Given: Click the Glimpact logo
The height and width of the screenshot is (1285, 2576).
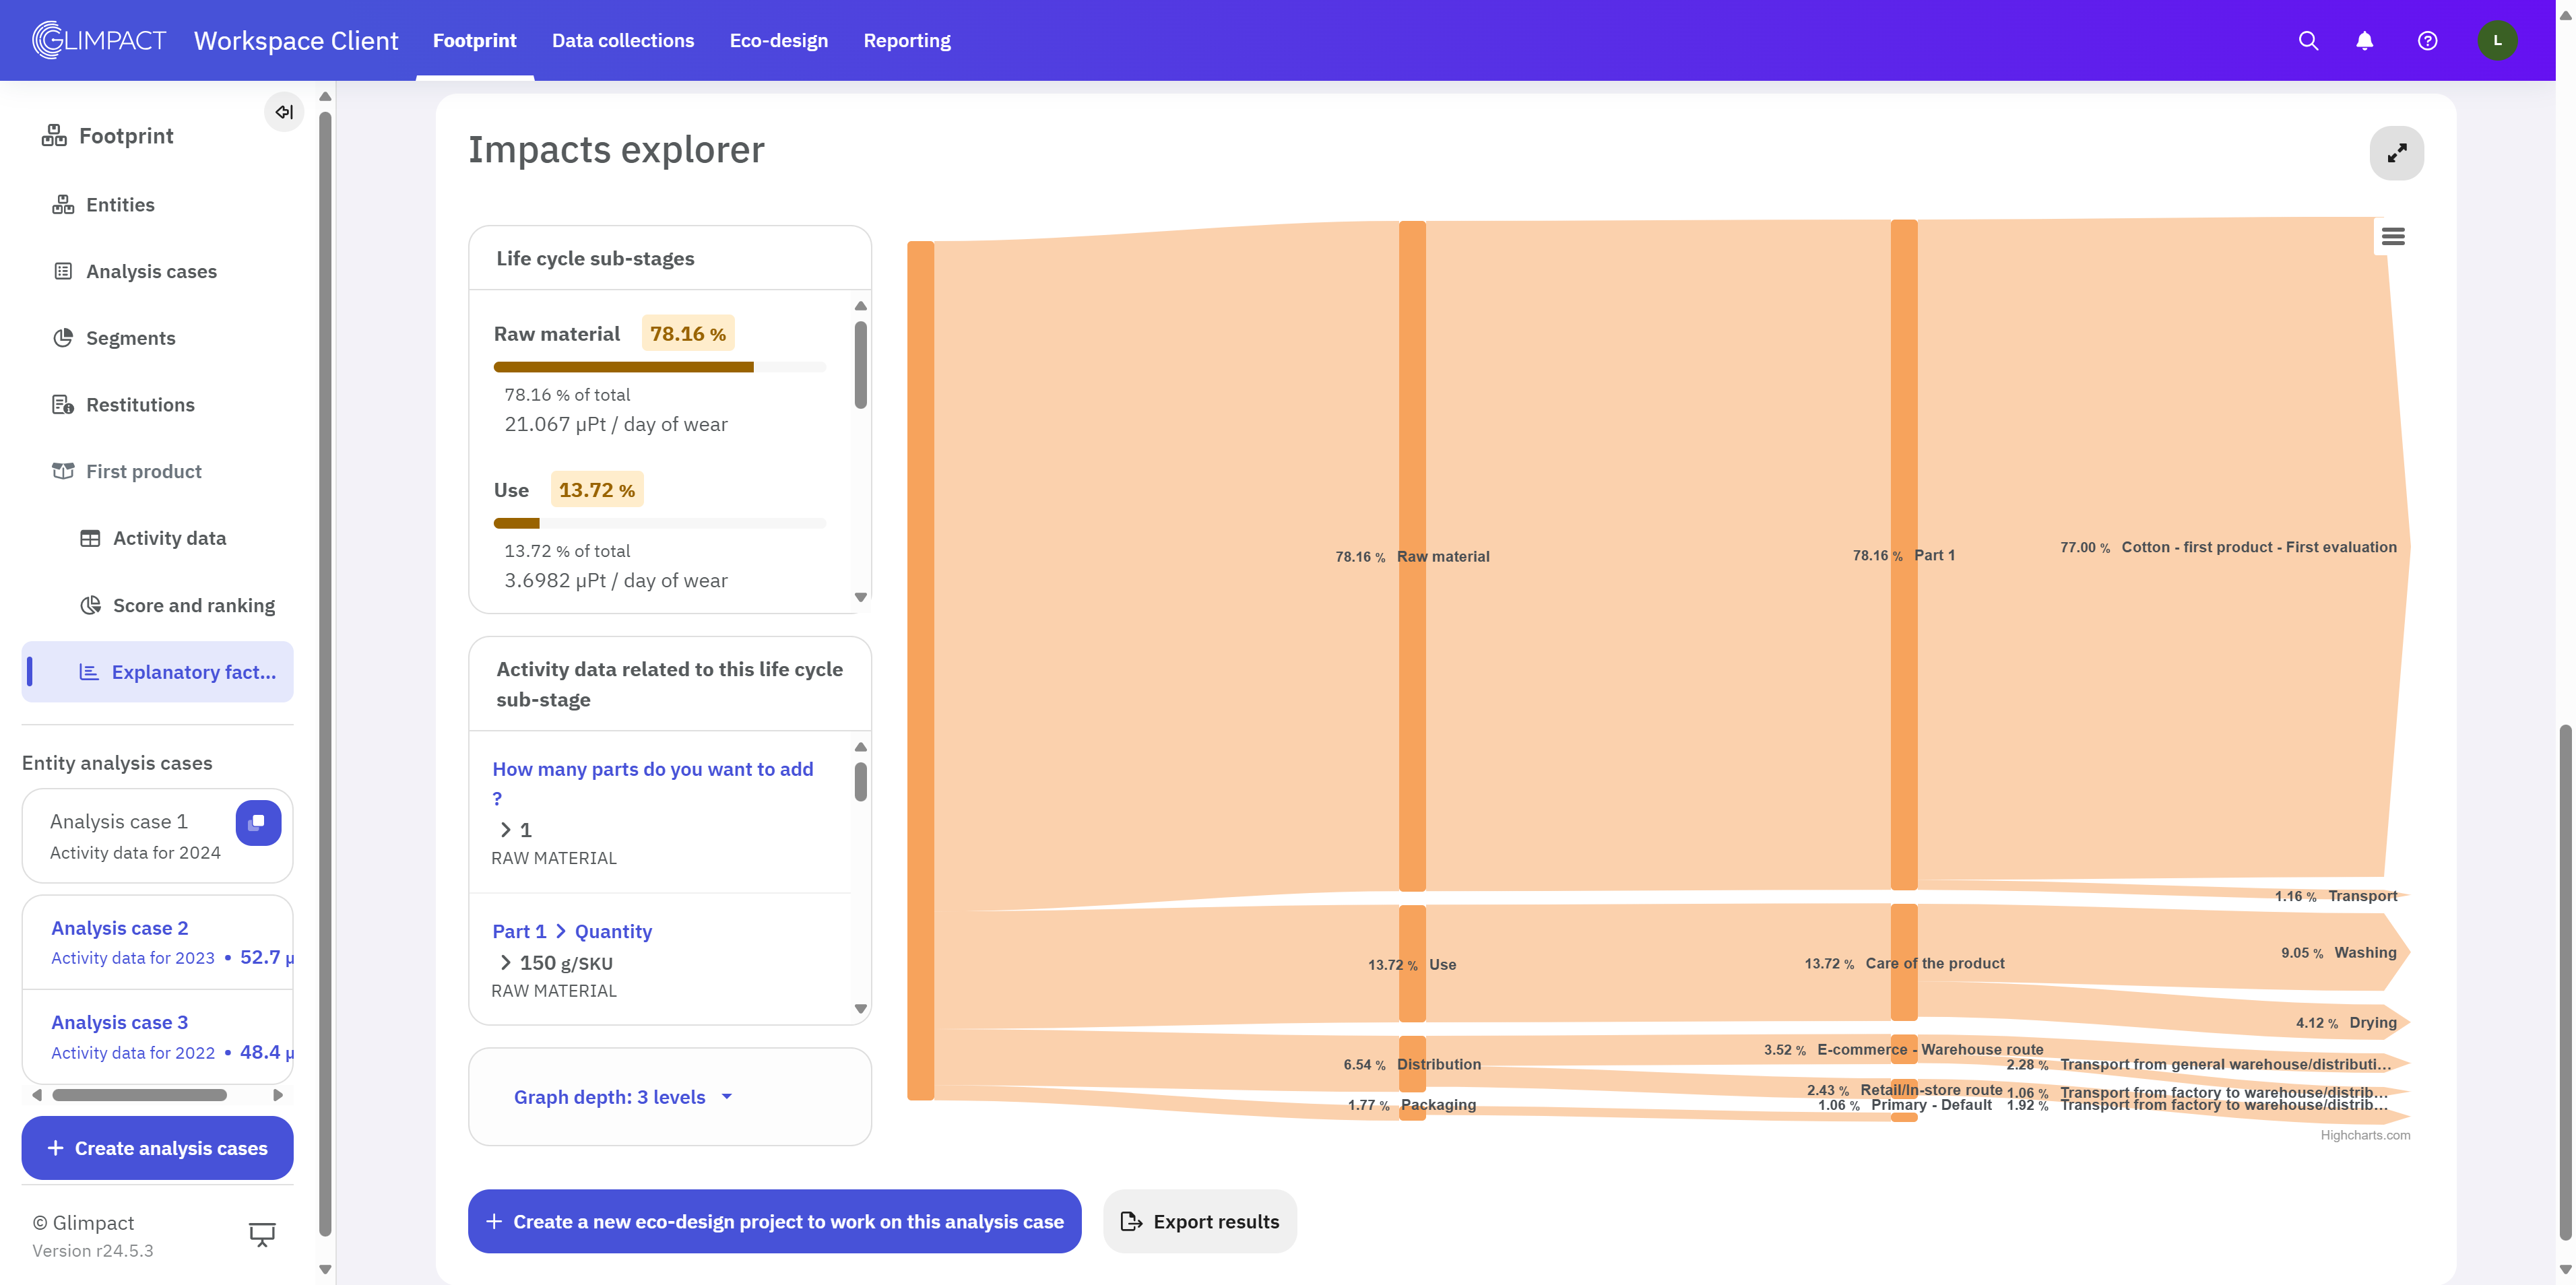Looking at the screenshot, I should click(x=99, y=40).
